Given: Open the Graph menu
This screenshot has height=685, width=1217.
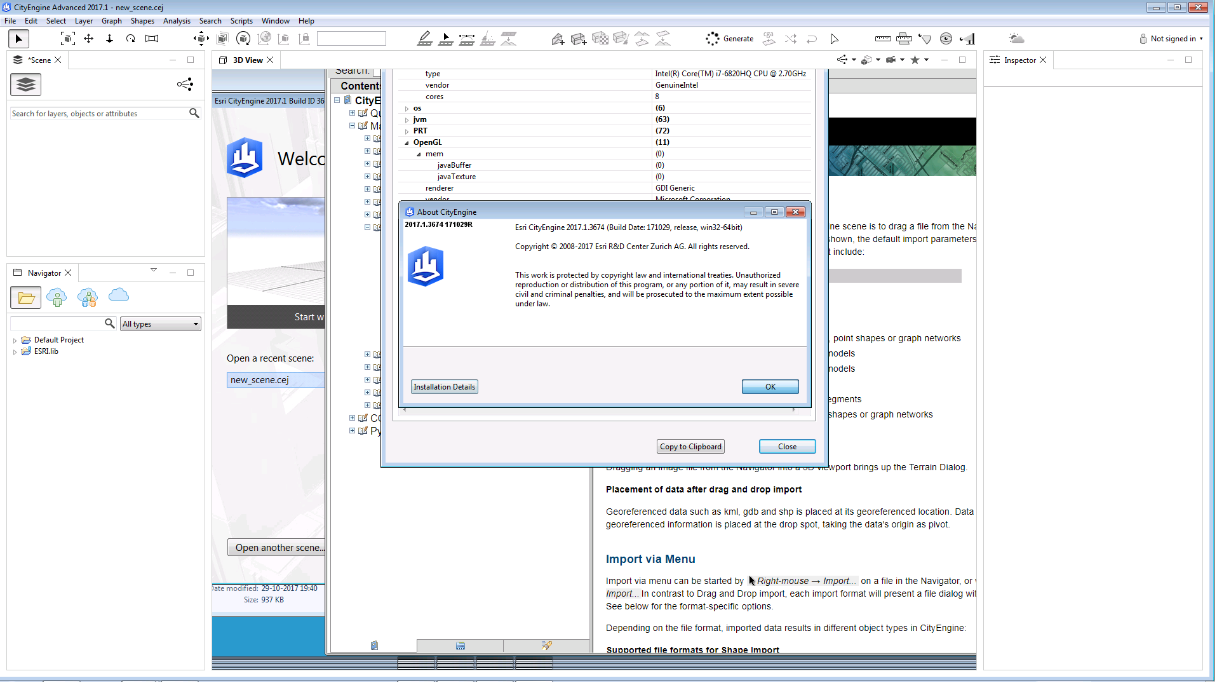Looking at the screenshot, I should pos(112,21).
